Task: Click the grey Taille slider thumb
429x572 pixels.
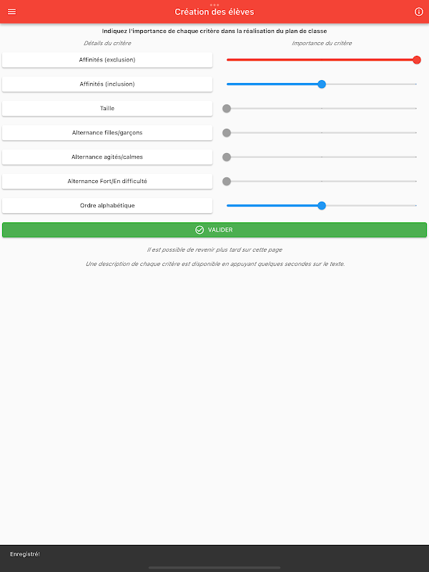Action: [x=227, y=109]
